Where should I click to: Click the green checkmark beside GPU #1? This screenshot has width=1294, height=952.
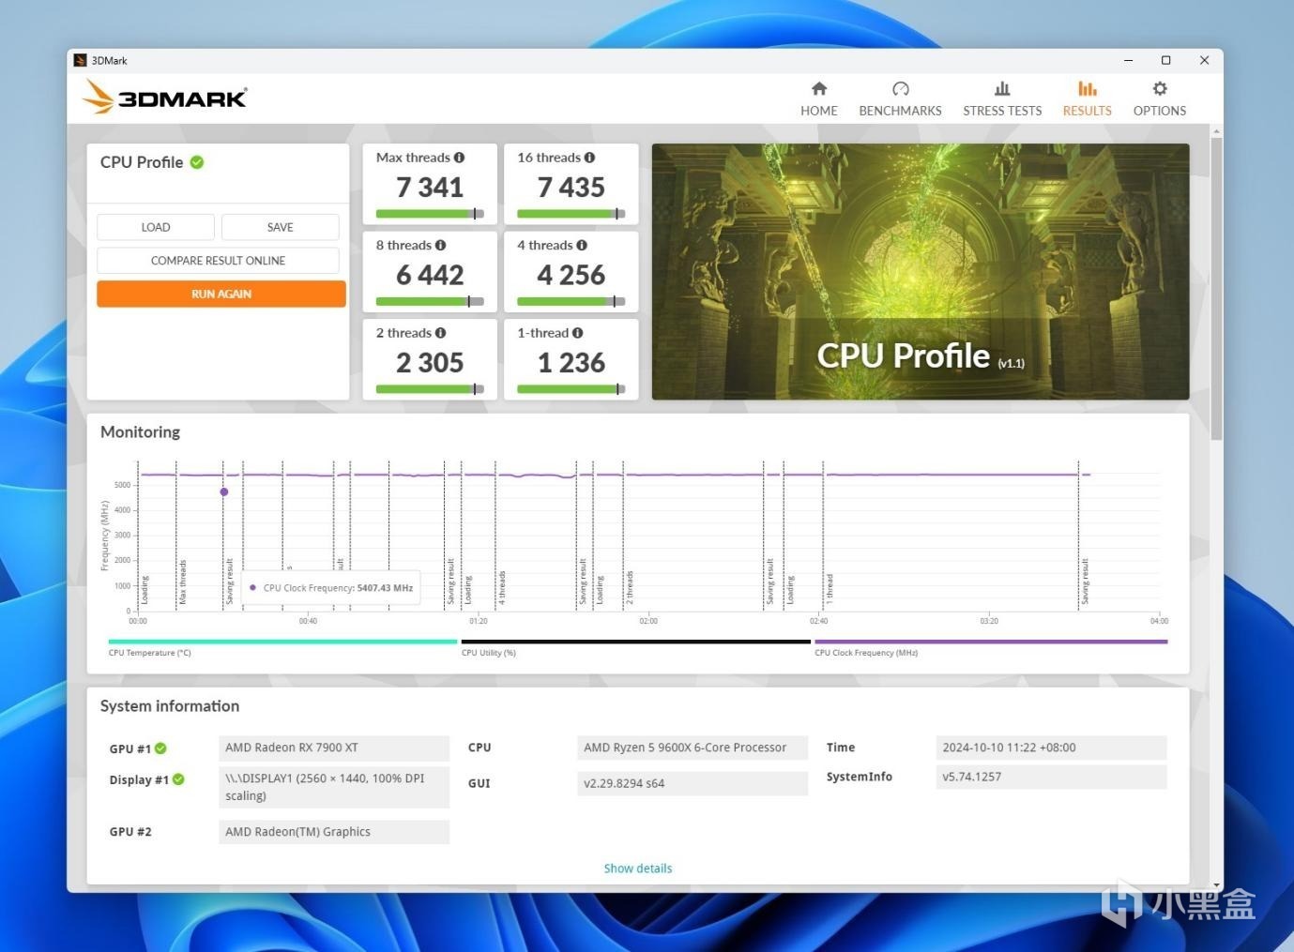(160, 748)
